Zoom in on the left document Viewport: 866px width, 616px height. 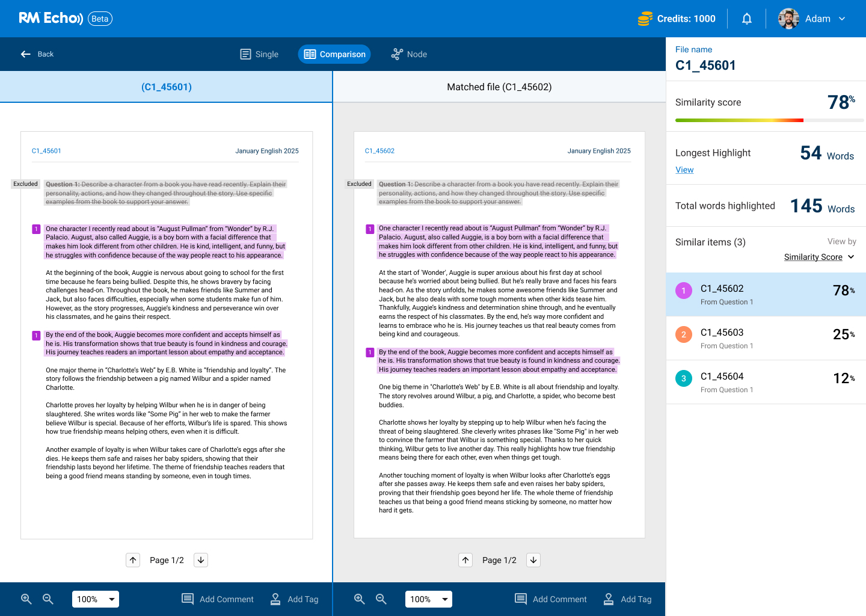[x=26, y=599]
